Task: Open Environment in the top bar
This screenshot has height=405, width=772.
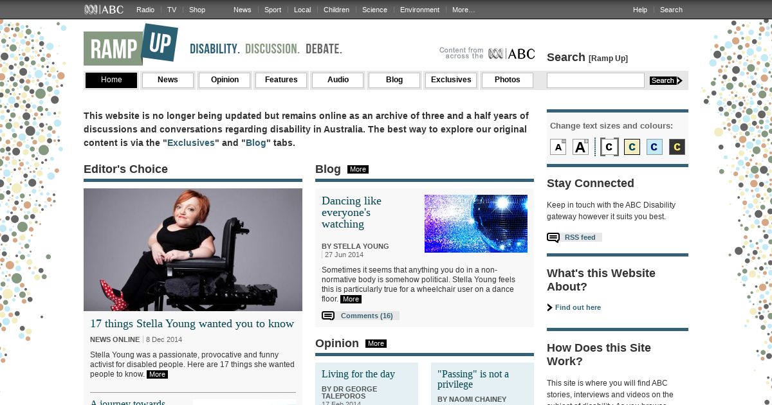Action: pyautogui.click(x=419, y=10)
